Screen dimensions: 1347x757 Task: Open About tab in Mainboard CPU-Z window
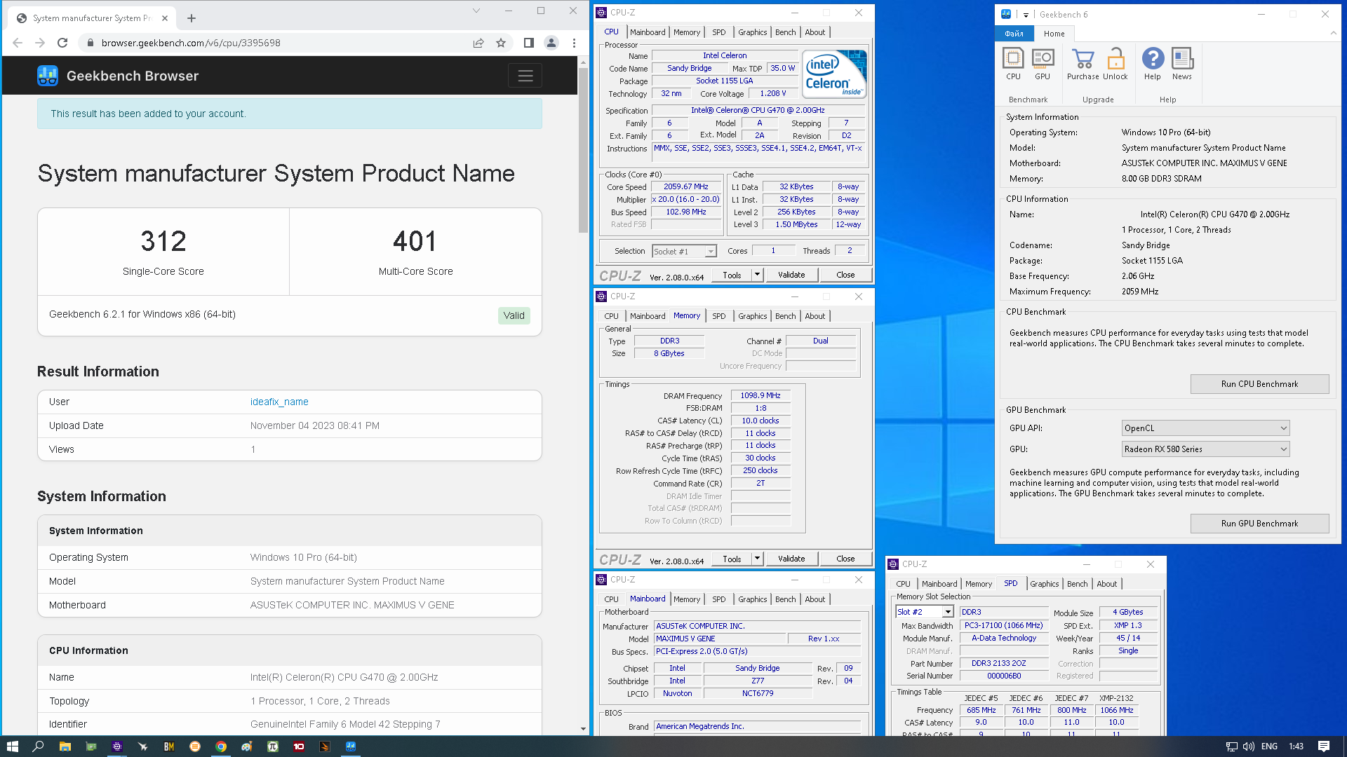click(x=815, y=599)
